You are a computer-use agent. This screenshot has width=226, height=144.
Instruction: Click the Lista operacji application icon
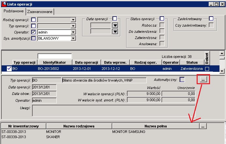[x=4, y=4]
